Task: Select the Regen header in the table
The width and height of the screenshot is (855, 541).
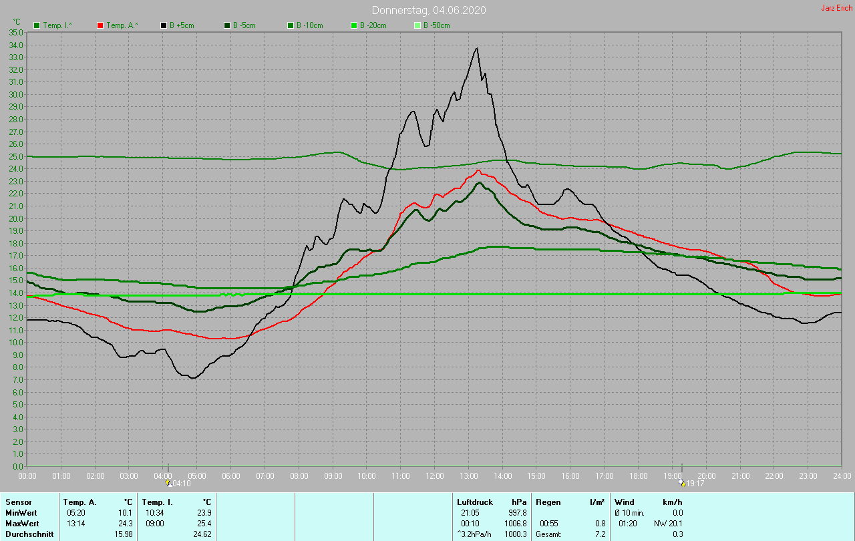Action: point(548,502)
